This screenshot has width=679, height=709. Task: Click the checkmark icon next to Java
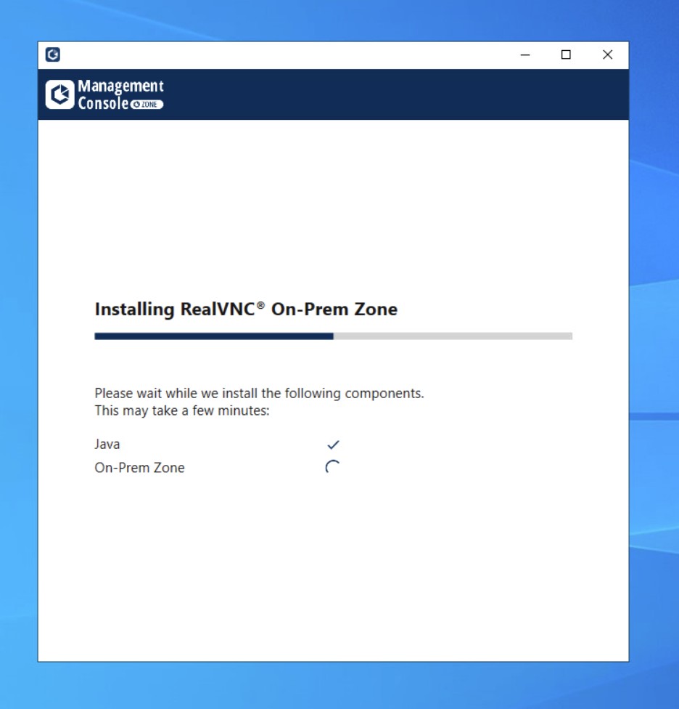[x=334, y=443]
